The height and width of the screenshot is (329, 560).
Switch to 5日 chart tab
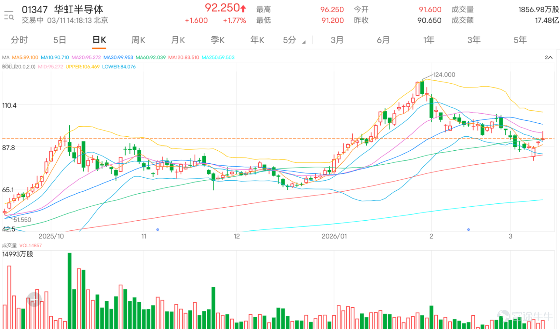coord(59,40)
